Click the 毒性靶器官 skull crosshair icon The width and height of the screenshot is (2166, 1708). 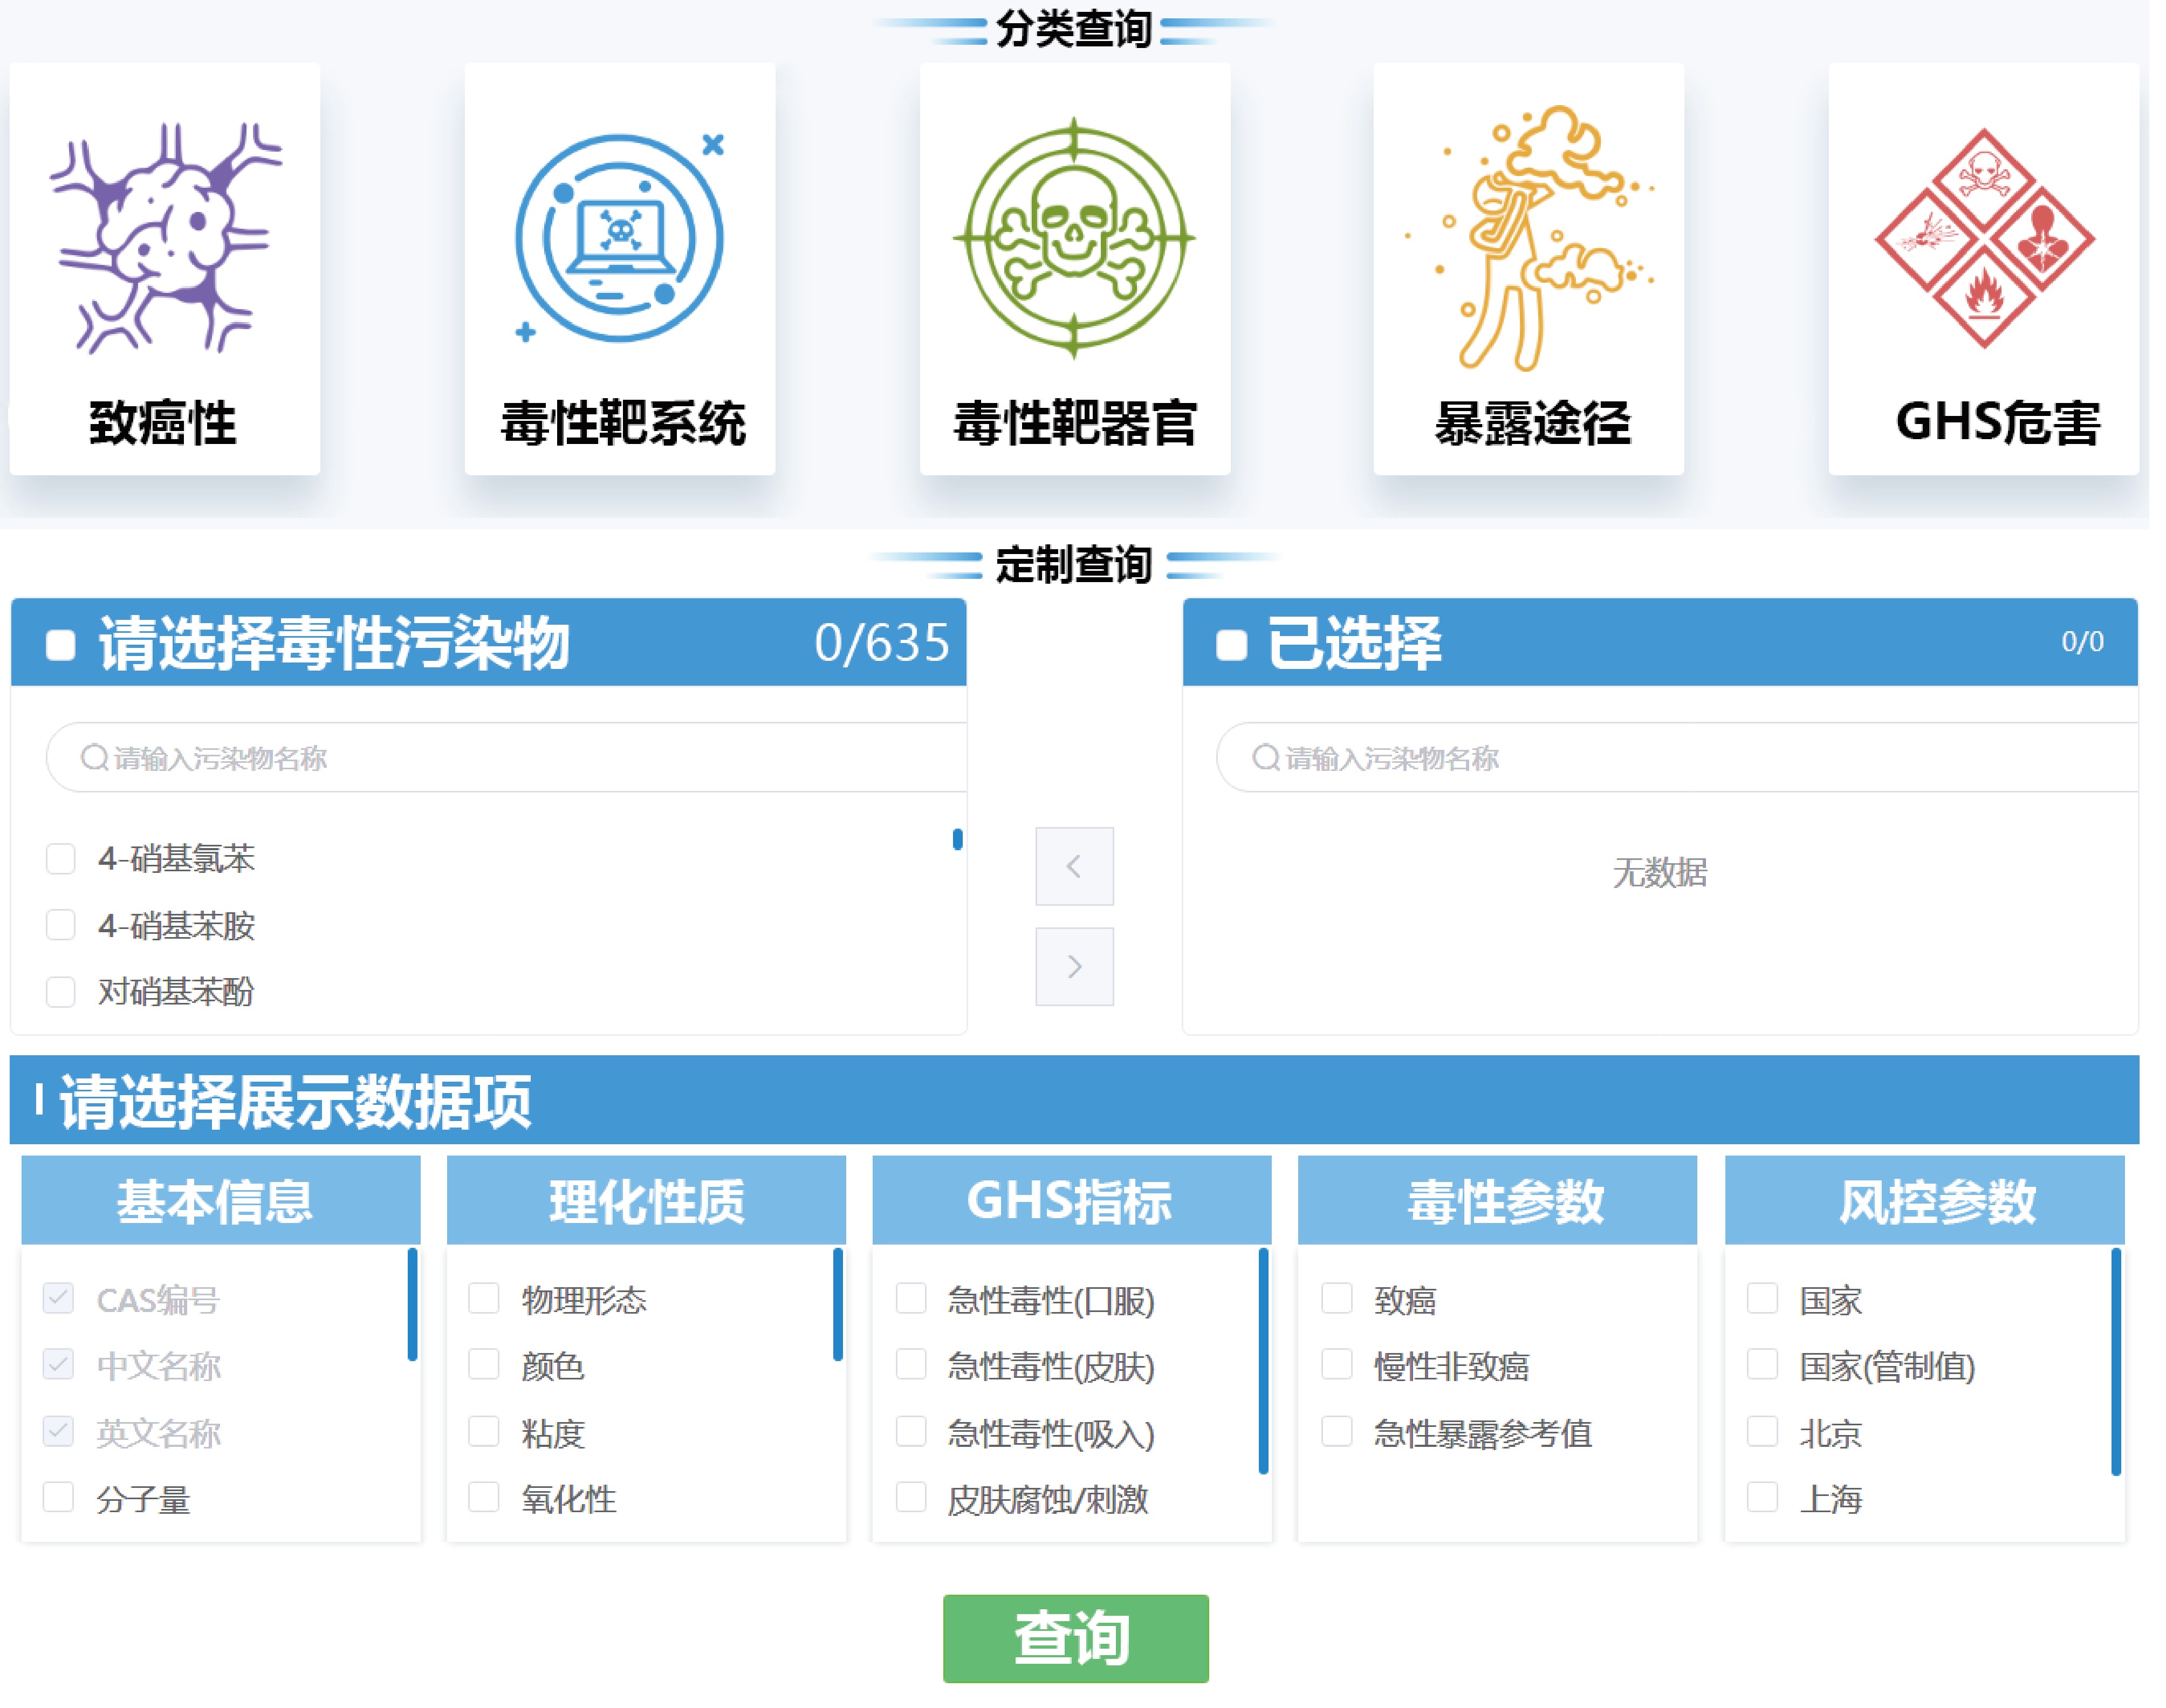(1074, 238)
